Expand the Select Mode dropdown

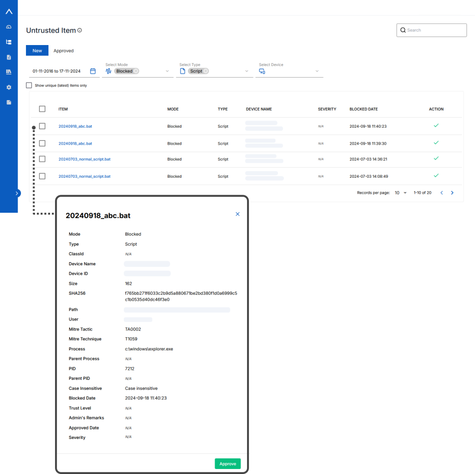[167, 71]
